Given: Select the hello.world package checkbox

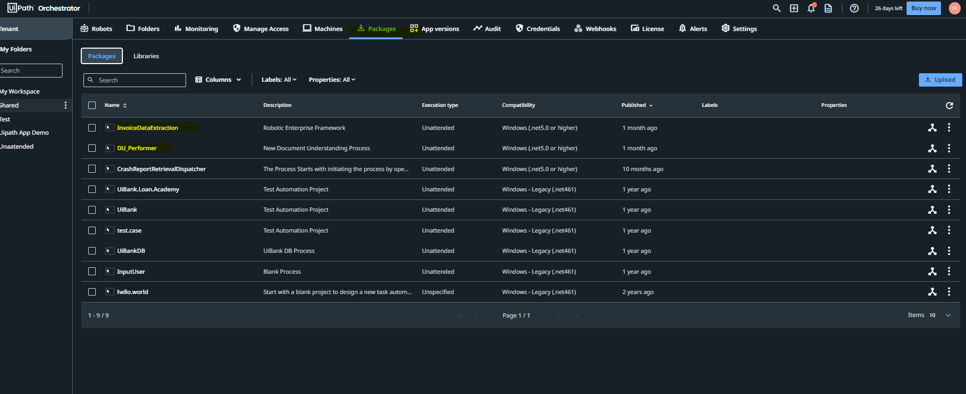Looking at the screenshot, I should pos(92,292).
